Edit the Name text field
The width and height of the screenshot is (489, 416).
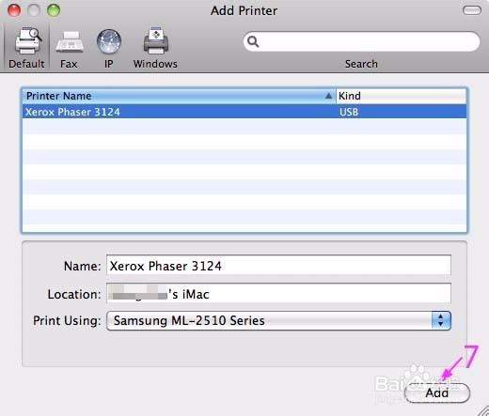[x=278, y=266]
